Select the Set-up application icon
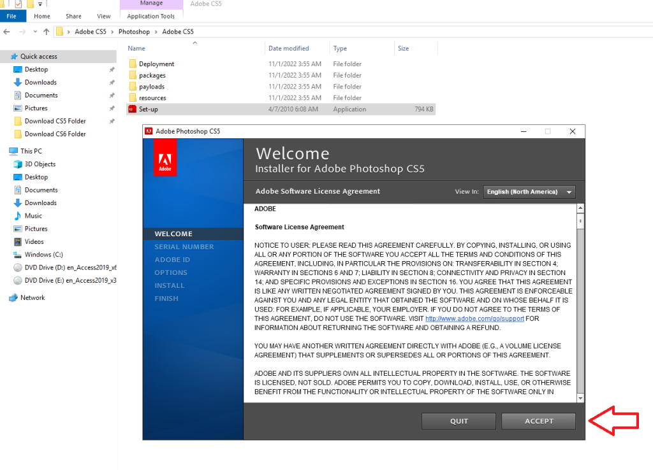The height and width of the screenshot is (470, 653). pos(133,109)
